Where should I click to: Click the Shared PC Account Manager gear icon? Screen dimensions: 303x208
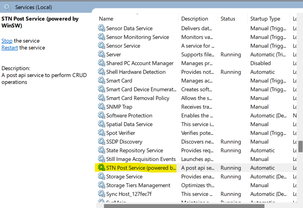point(101,63)
